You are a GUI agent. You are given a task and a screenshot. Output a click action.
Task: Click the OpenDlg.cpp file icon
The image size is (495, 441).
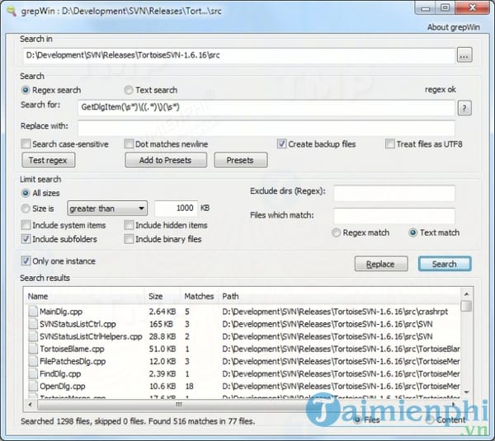[33, 386]
